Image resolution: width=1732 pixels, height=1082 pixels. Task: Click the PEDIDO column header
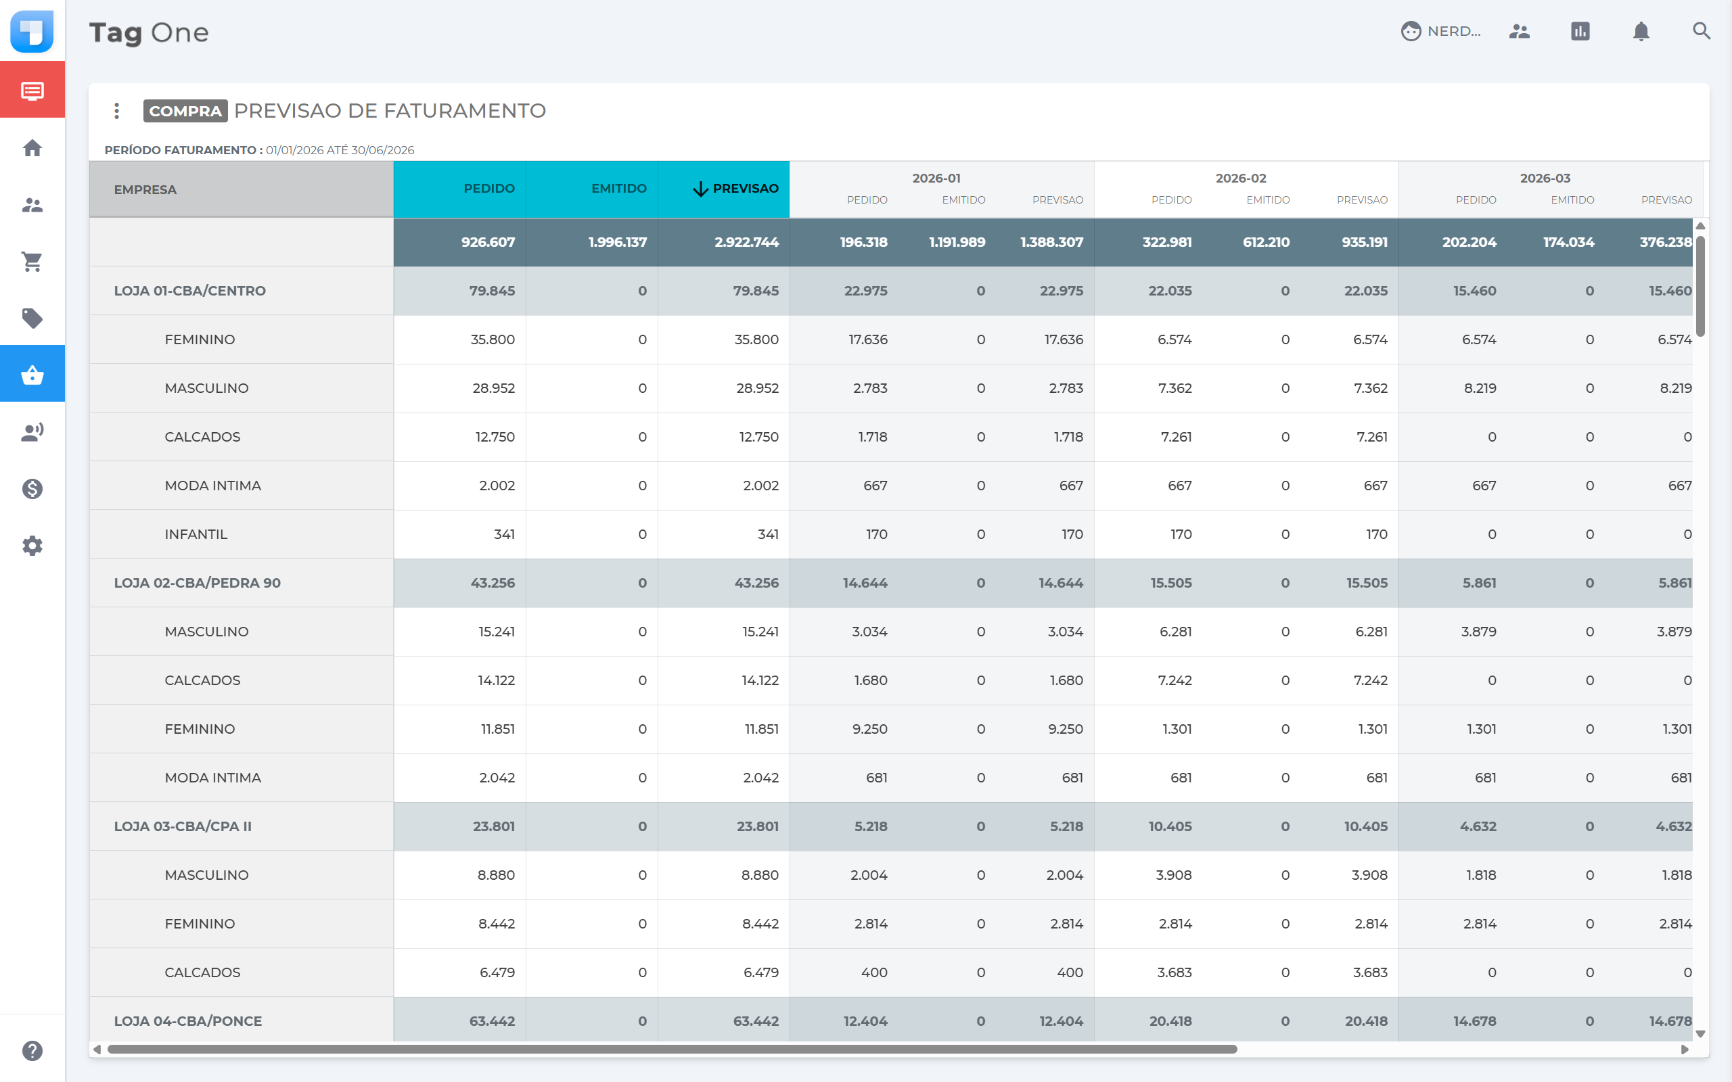pos(489,189)
